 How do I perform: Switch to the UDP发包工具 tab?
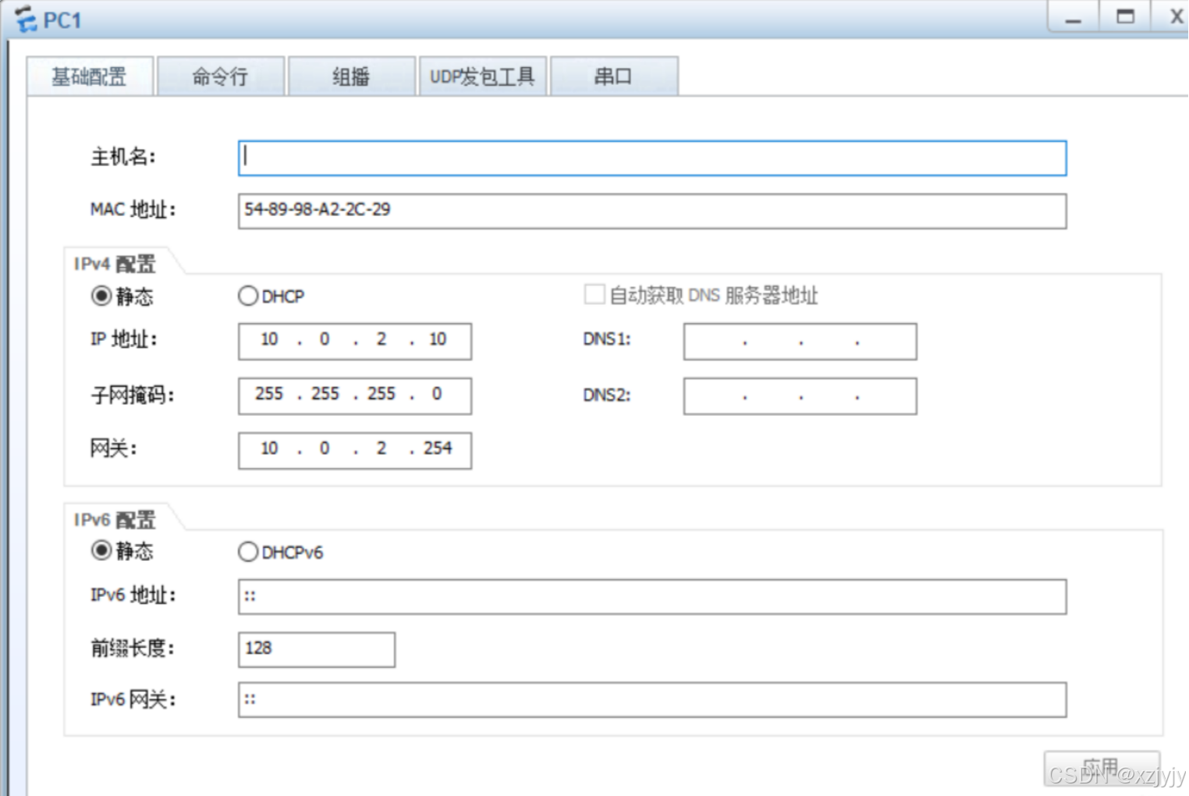[x=483, y=76]
